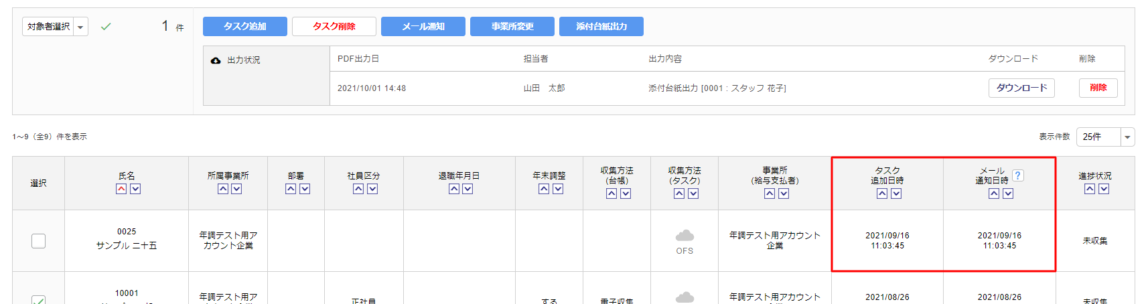1148x304 pixels.
Task: Sort 事業所(給与支払者) column descending
Action: 784,194
